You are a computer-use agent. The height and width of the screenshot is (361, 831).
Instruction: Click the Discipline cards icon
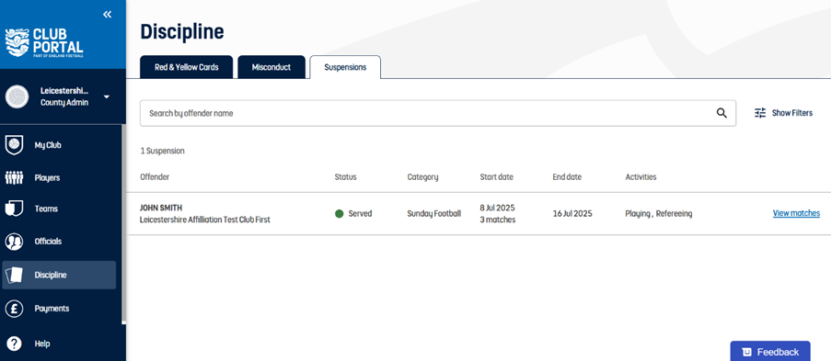point(14,275)
